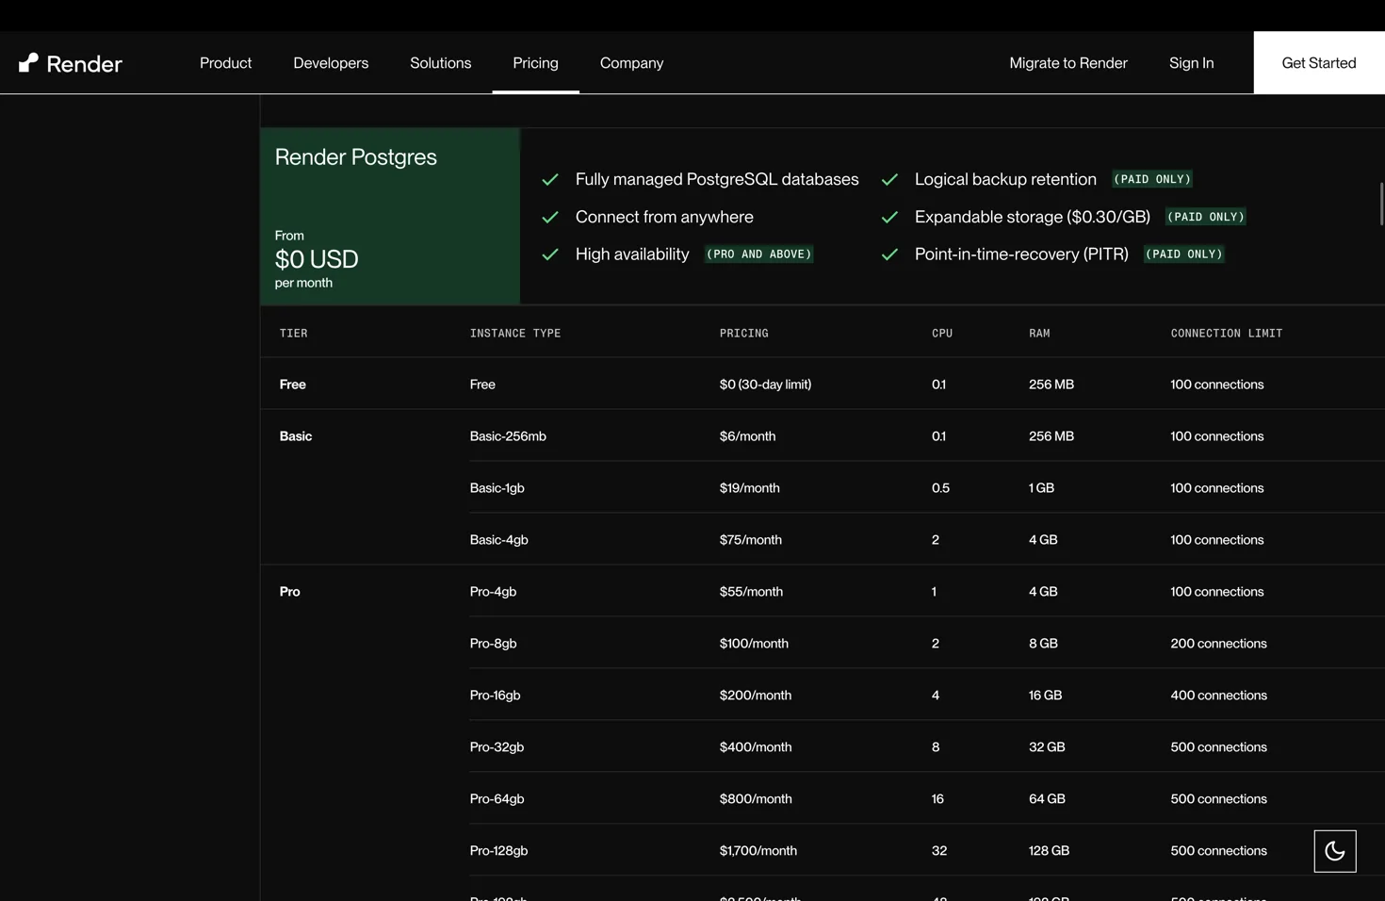Click the Basic-1gb instance type
This screenshot has width=1385, height=901.
[497, 488]
